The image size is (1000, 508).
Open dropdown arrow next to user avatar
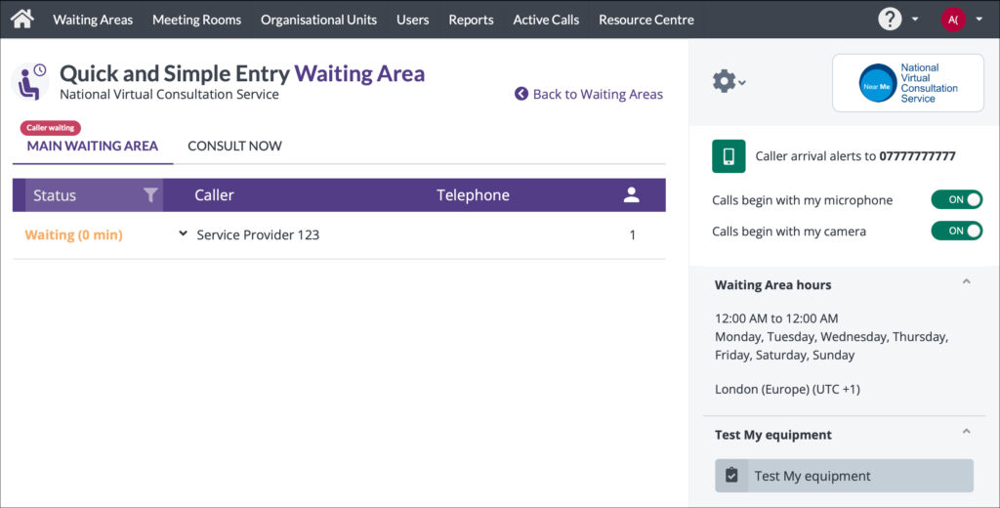click(979, 20)
